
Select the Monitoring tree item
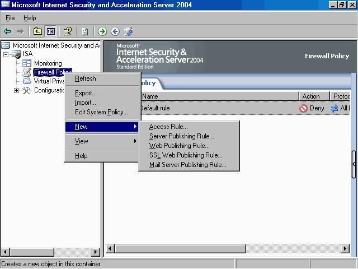(x=48, y=63)
